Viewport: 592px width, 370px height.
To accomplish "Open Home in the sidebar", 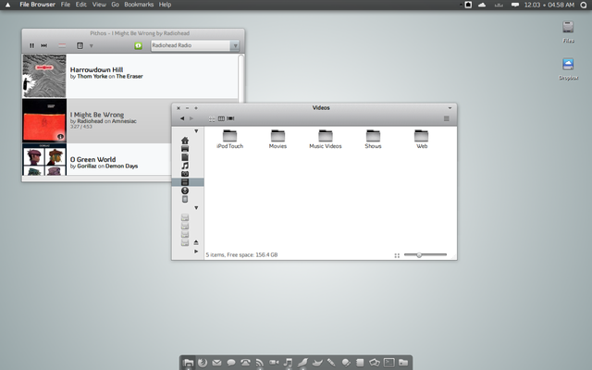I will pyautogui.click(x=185, y=140).
